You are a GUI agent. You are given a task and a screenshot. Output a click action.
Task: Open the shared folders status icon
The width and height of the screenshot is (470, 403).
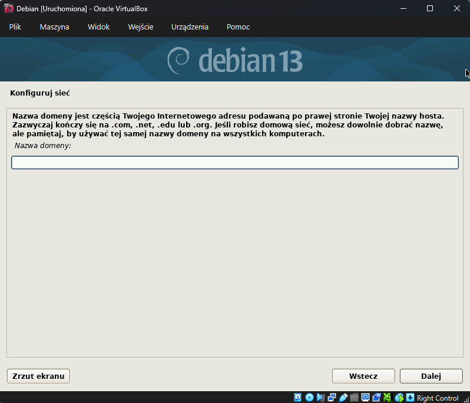354,398
